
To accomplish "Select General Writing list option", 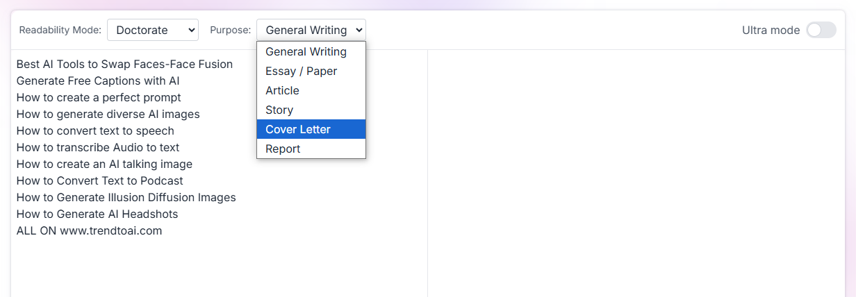I will [311, 51].
